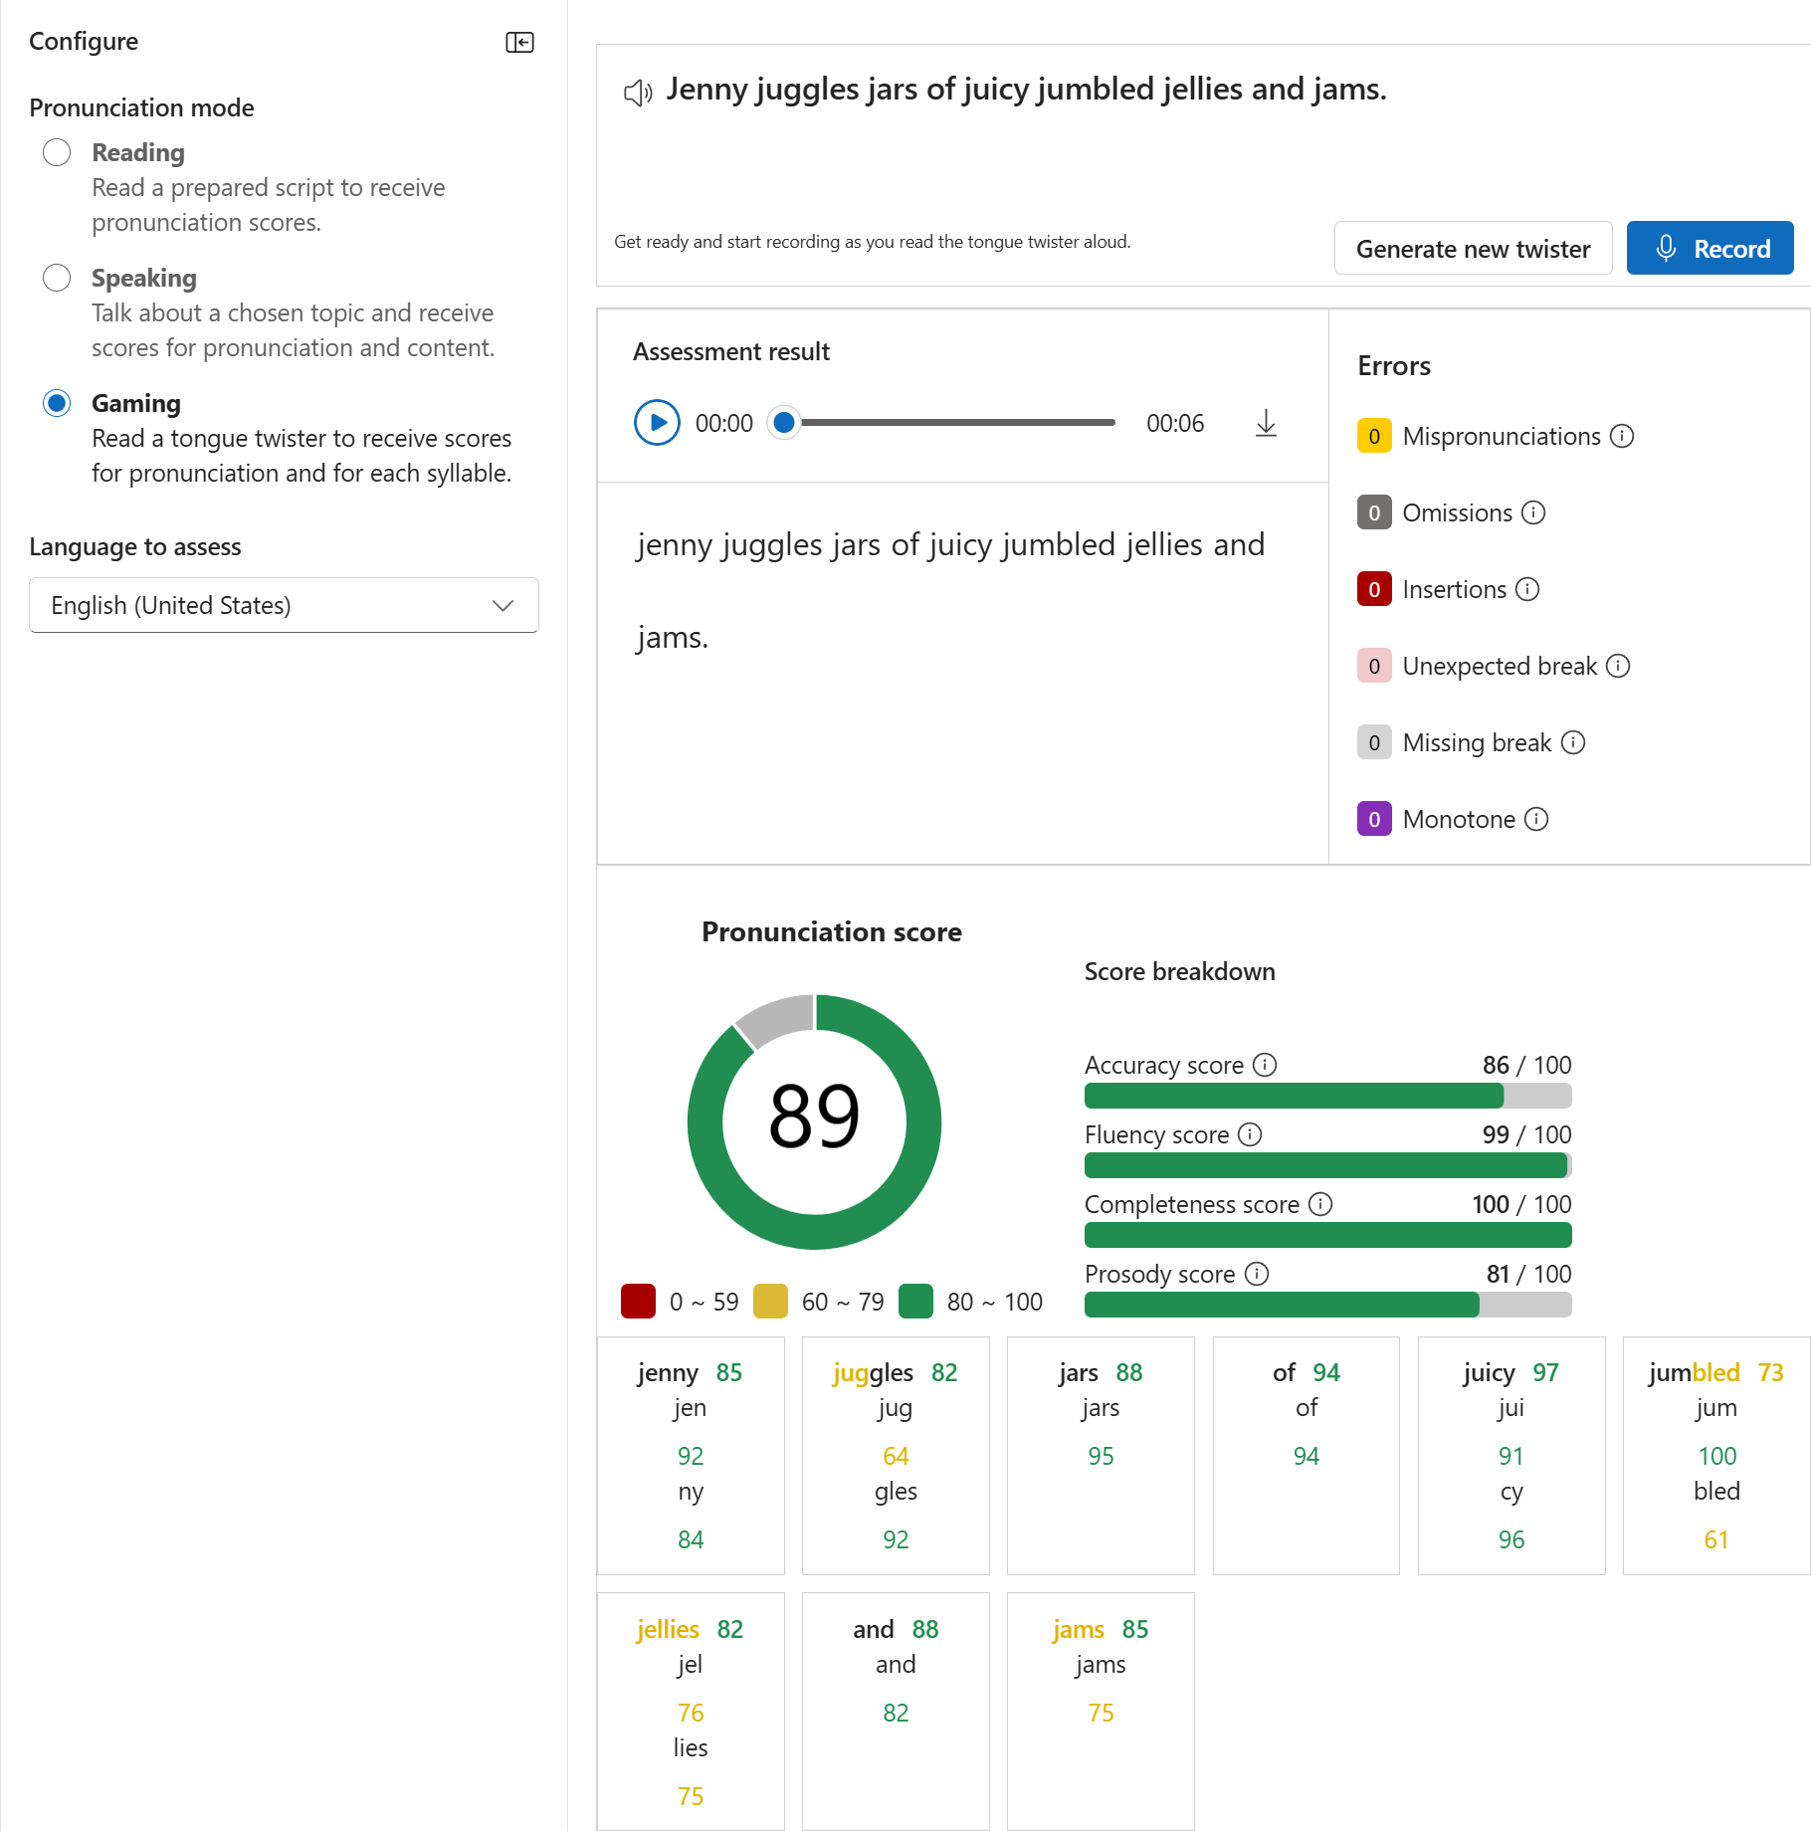This screenshot has width=1811, height=1831.
Task: Click the 'juicy' word score card
Action: 1511,1456
